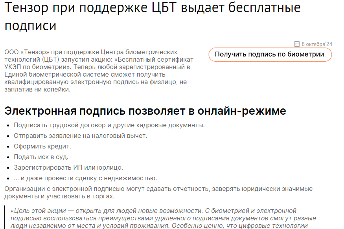This screenshot has width=344, height=229.
Task: Click the paragraph 'Организации с электронной подписью могут сдавать отчетность'
Action: tap(158, 192)
